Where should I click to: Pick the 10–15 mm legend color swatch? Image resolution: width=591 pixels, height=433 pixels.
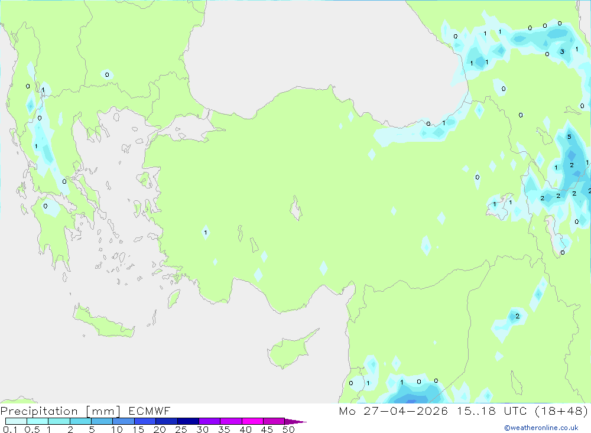(x=124, y=421)
